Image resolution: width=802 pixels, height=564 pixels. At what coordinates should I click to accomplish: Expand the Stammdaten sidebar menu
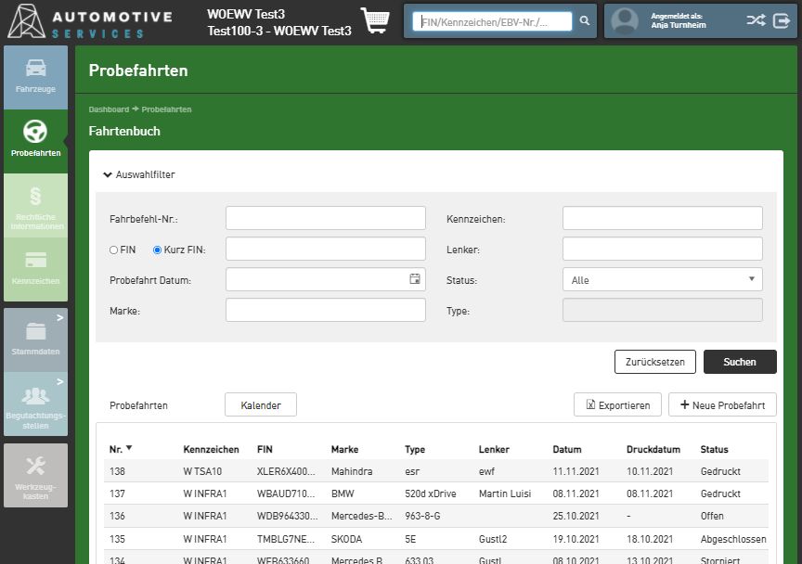click(x=35, y=339)
